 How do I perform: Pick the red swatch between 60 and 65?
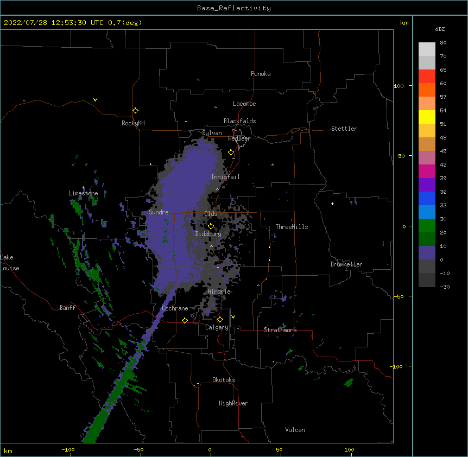coord(427,77)
